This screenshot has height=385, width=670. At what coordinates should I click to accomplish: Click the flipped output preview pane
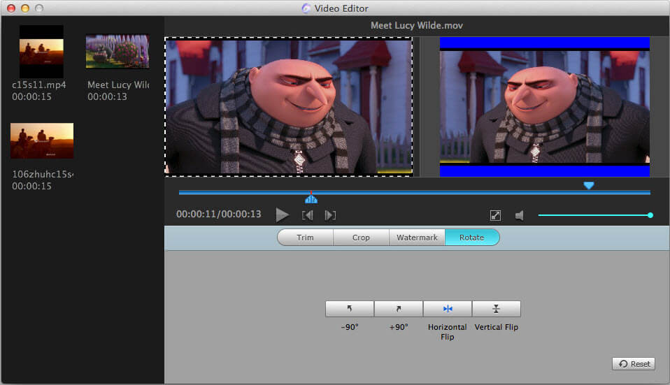point(545,107)
